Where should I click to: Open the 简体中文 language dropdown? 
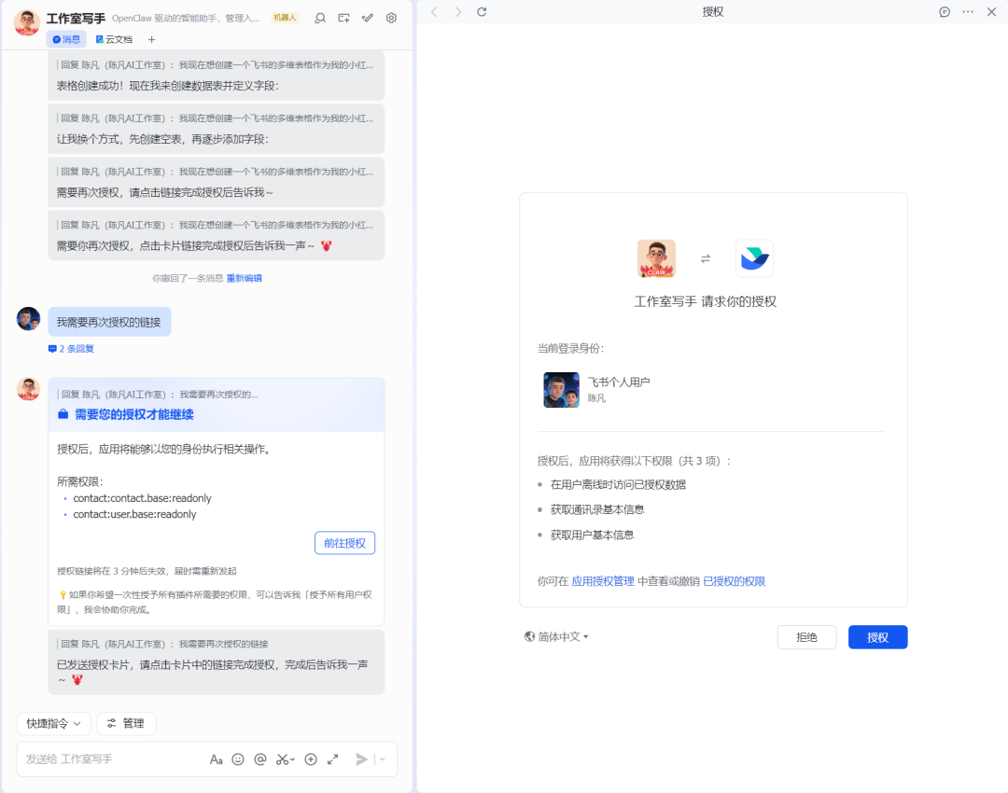(556, 637)
